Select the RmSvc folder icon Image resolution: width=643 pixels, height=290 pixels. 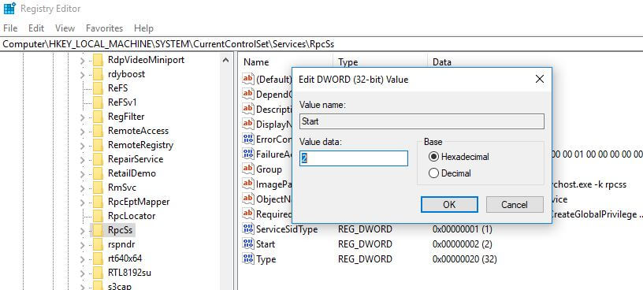[x=98, y=188]
